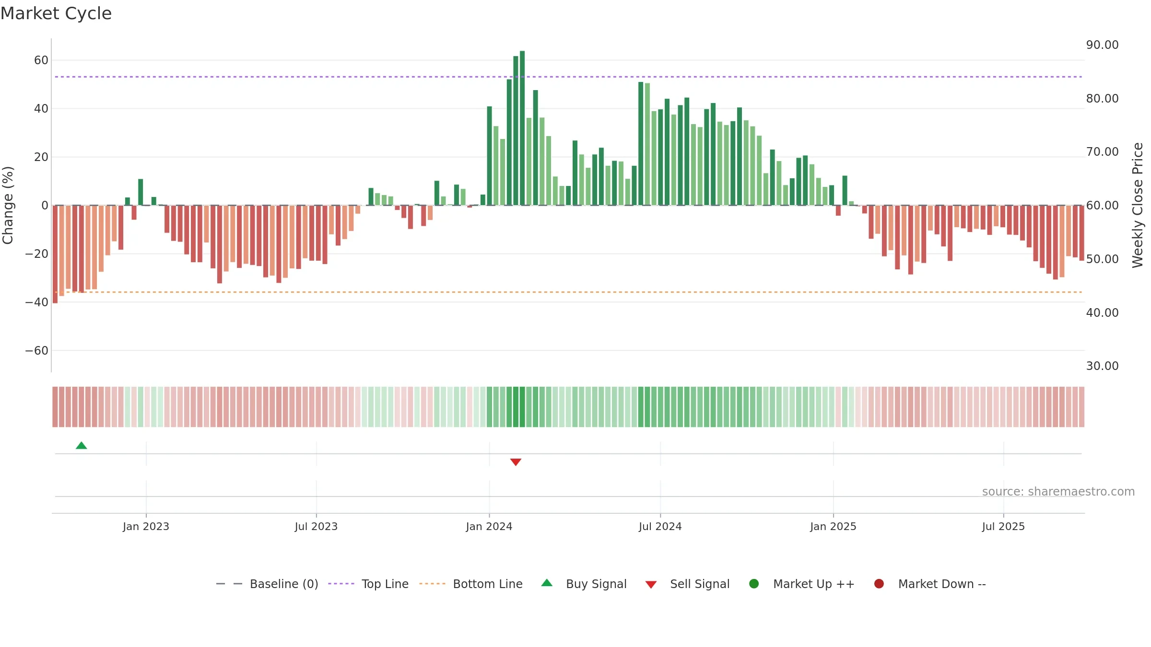Click the Market Cycle chart title
This screenshot has height=647, width=1151.
(56, 13)
